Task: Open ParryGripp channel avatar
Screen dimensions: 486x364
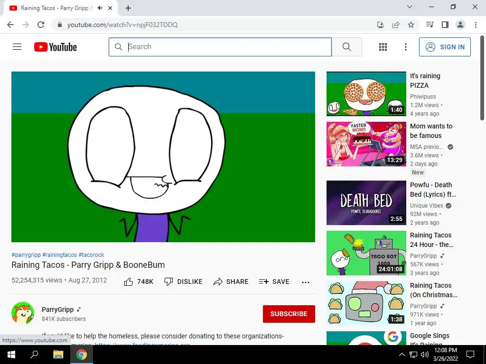Action: 23,313
